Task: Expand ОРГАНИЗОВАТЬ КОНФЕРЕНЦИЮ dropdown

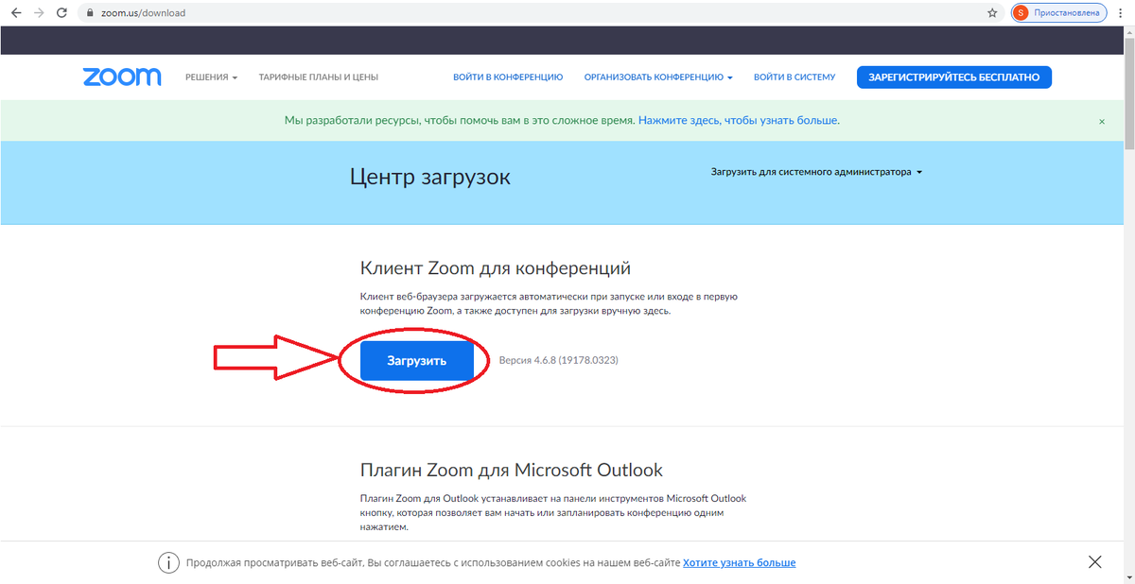Action: click(x=658, y=77)
